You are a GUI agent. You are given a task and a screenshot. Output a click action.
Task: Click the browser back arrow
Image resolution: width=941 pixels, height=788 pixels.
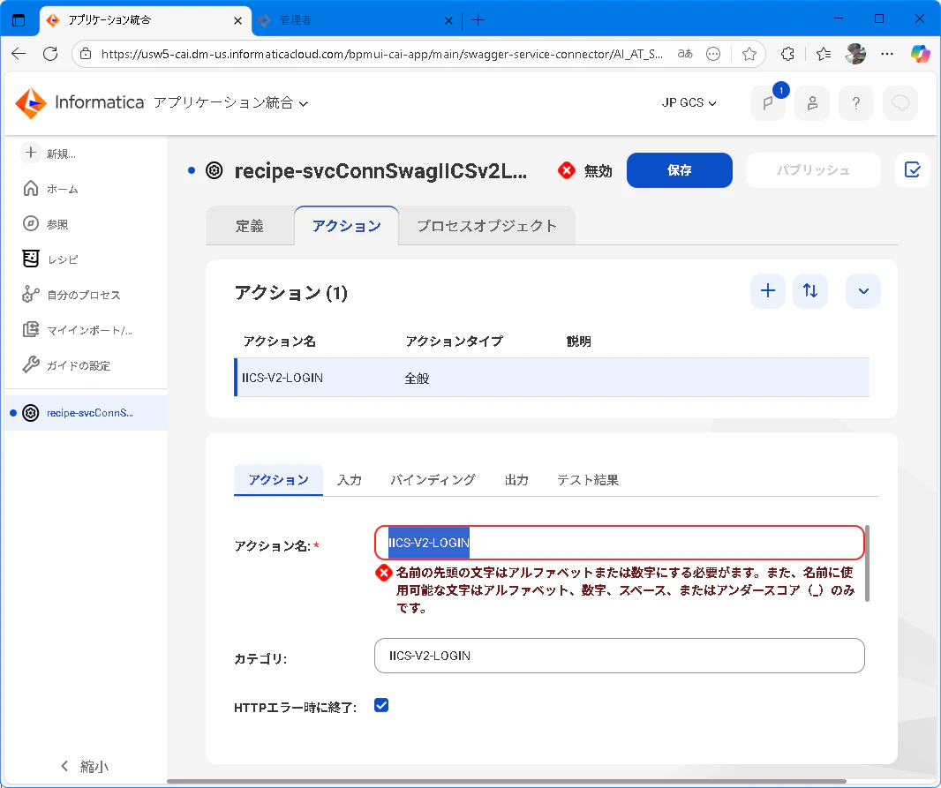tap(19, 54)
